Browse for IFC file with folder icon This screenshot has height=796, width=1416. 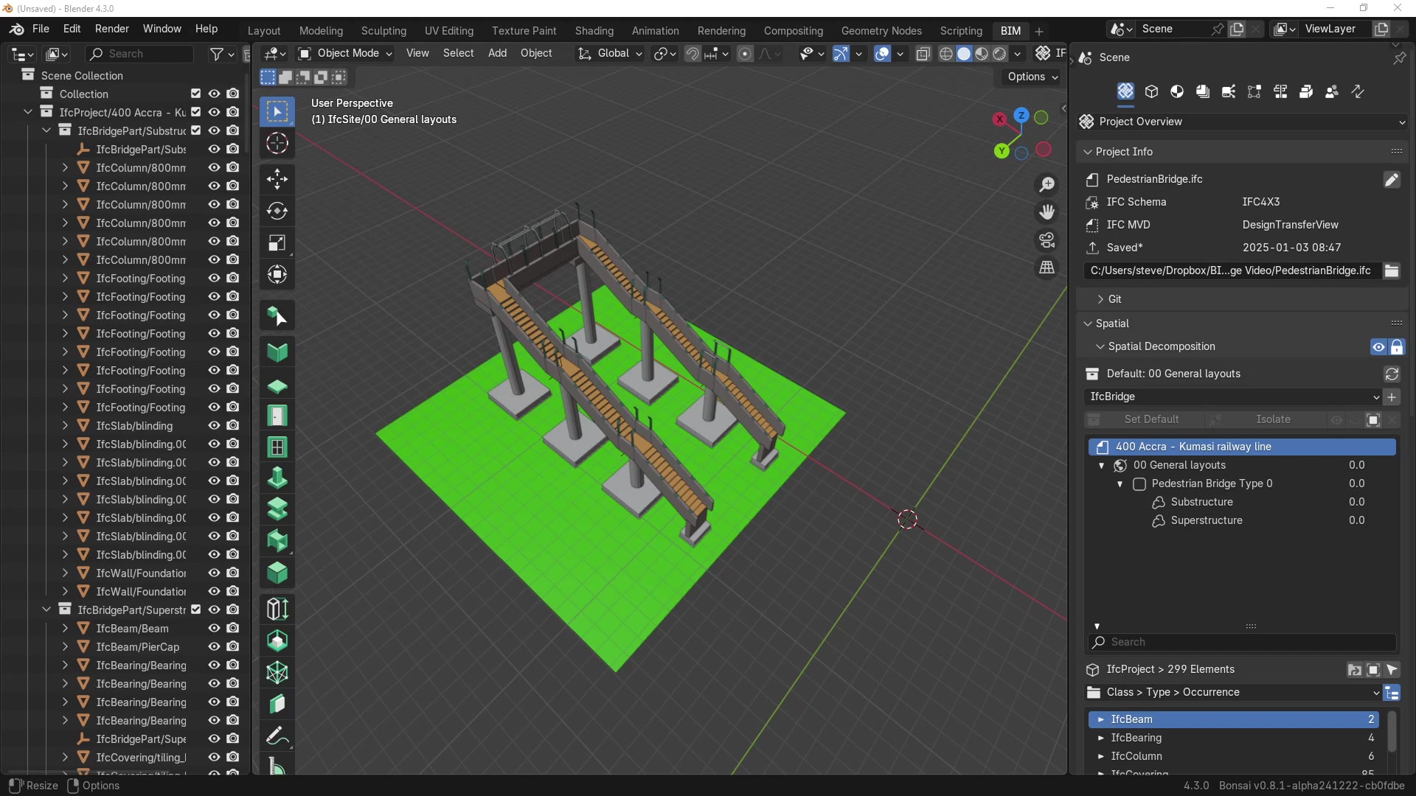(x=1392, y=270)
